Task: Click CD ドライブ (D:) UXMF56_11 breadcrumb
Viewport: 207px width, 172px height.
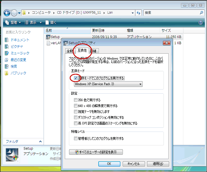Action: point(79,13)
